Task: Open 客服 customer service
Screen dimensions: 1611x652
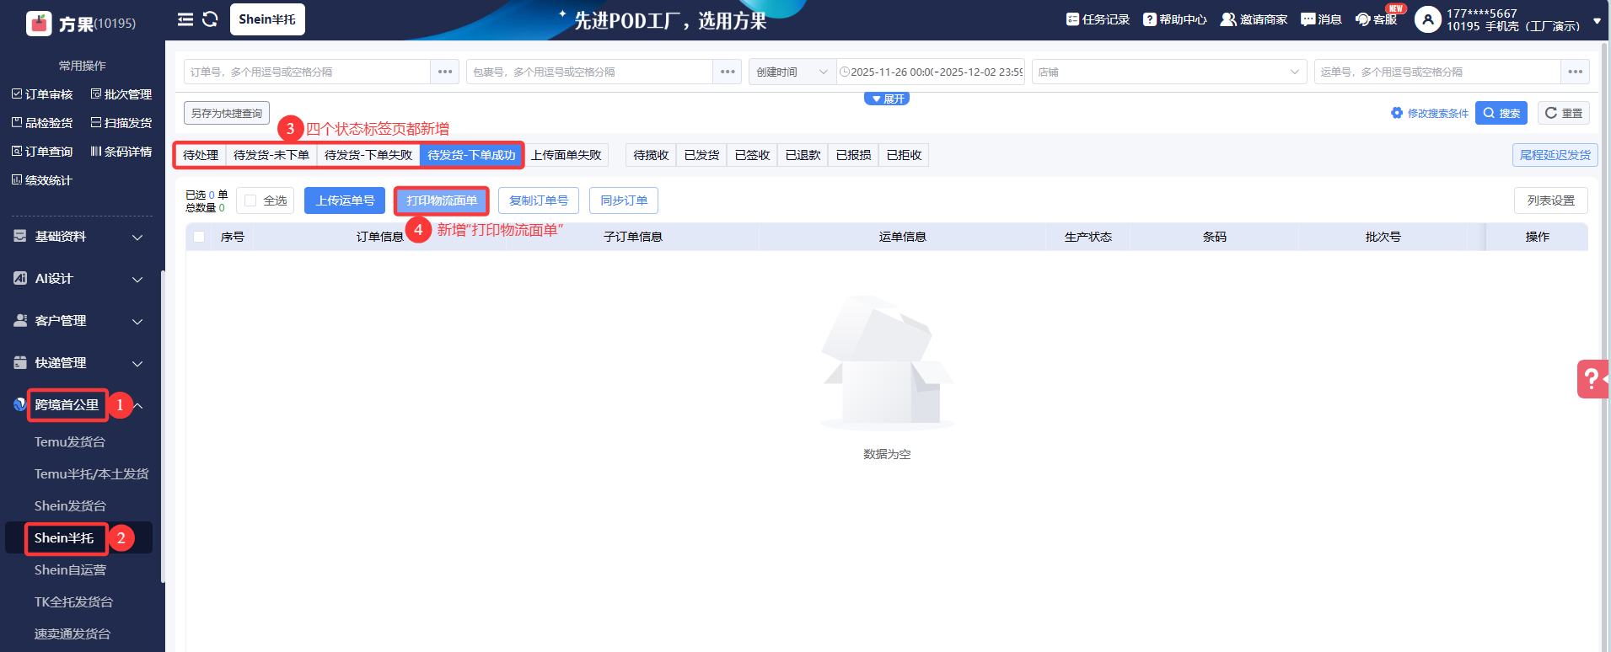Action: tap(1376, 19)
